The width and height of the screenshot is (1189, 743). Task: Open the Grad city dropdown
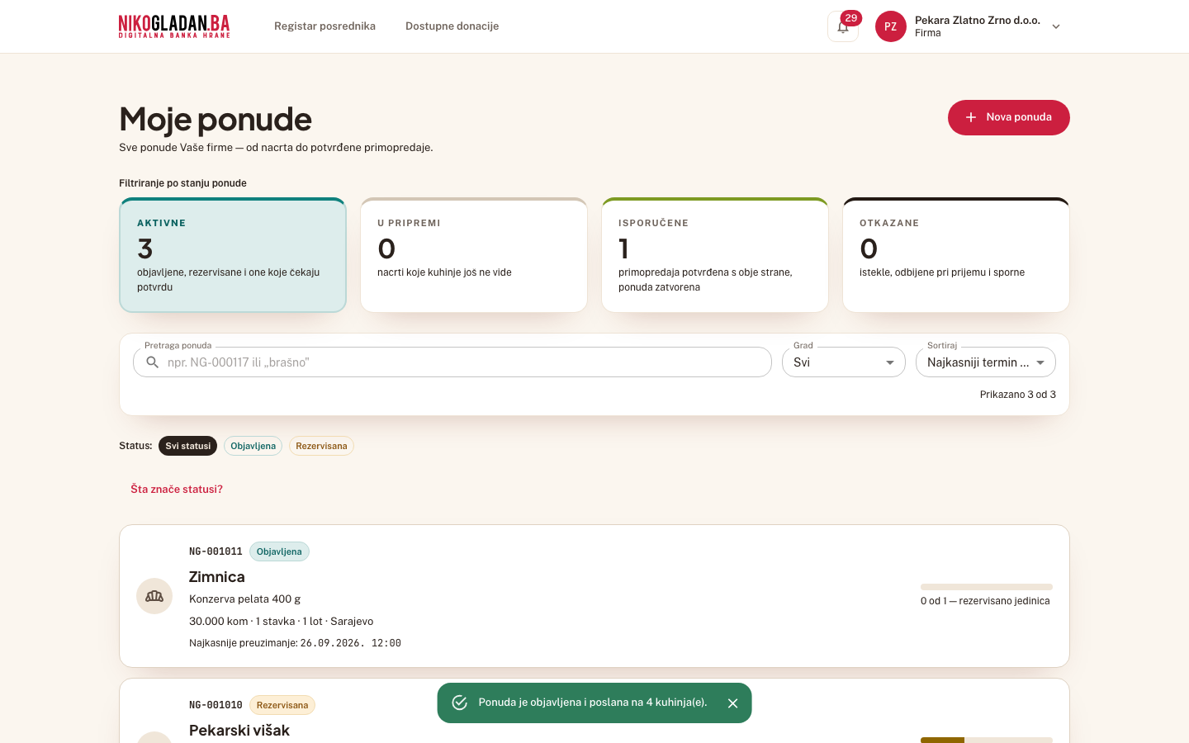pyautogui.click(x=844, y=362)
